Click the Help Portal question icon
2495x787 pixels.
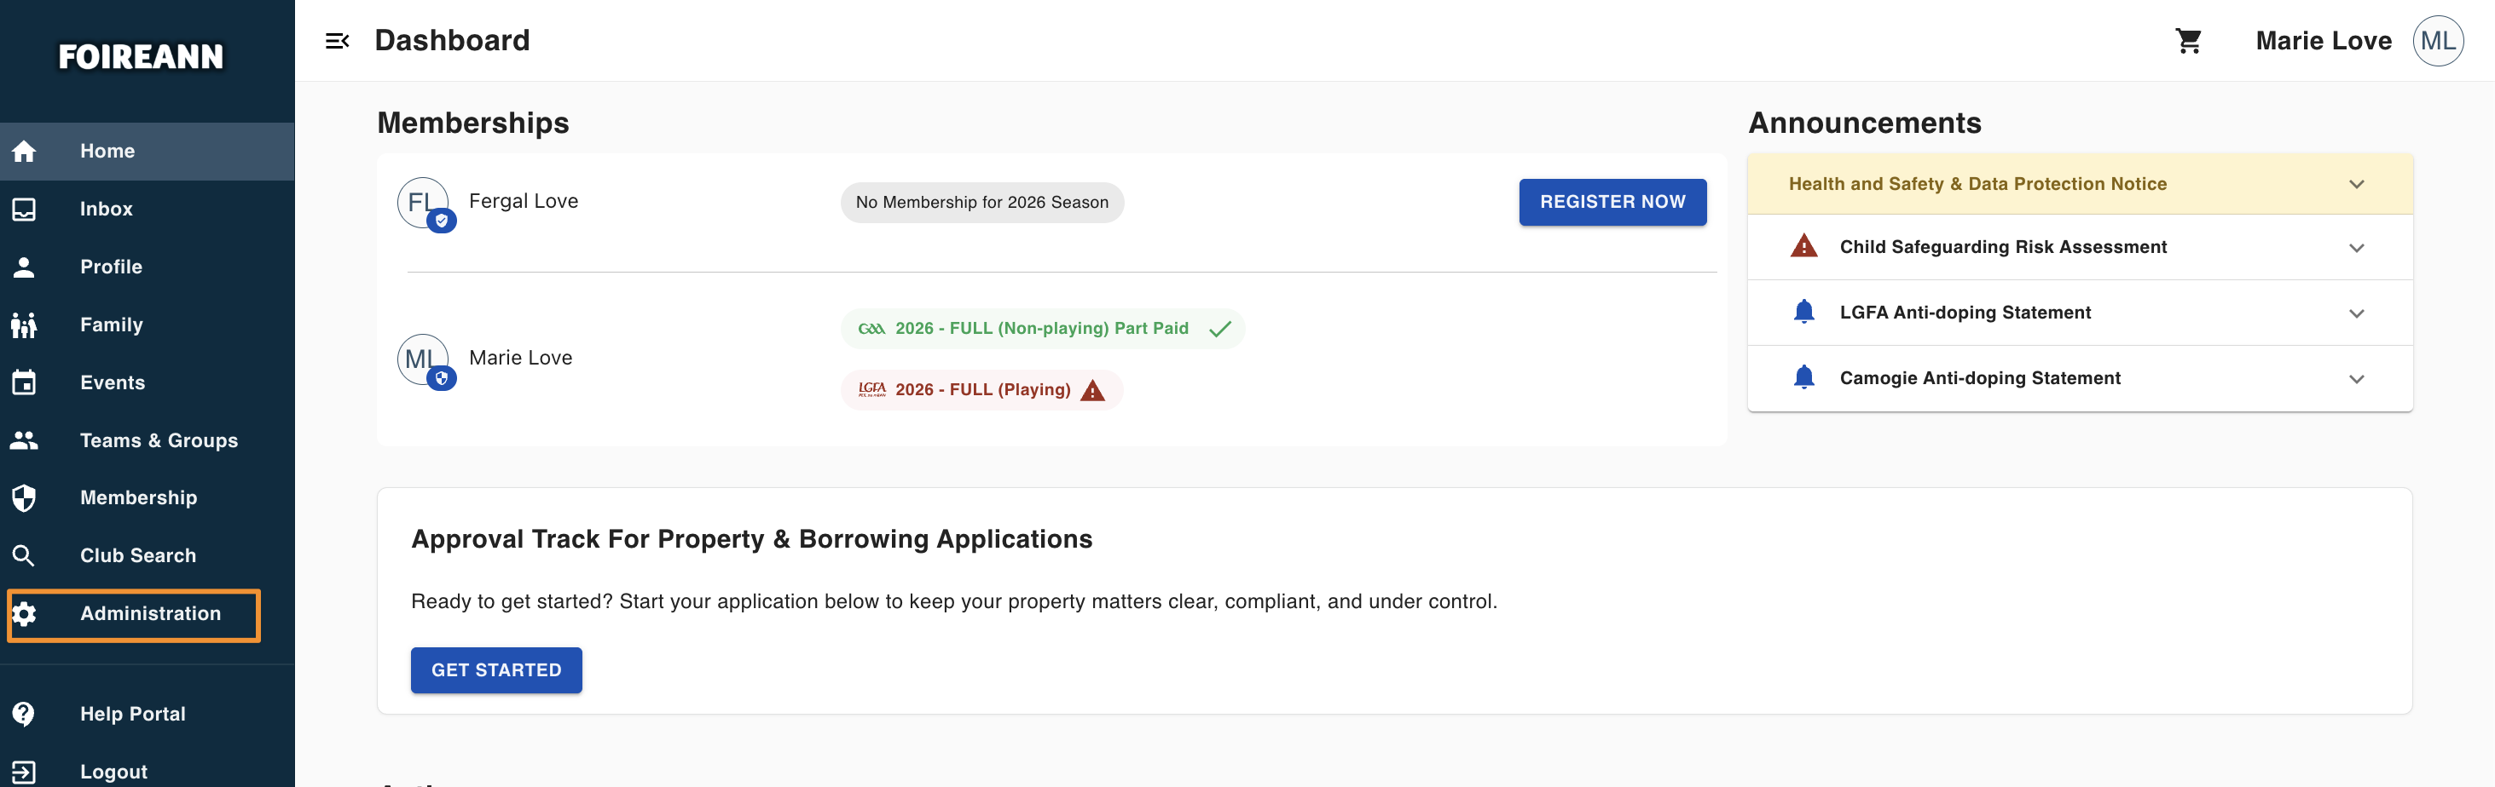click(24, 715)
